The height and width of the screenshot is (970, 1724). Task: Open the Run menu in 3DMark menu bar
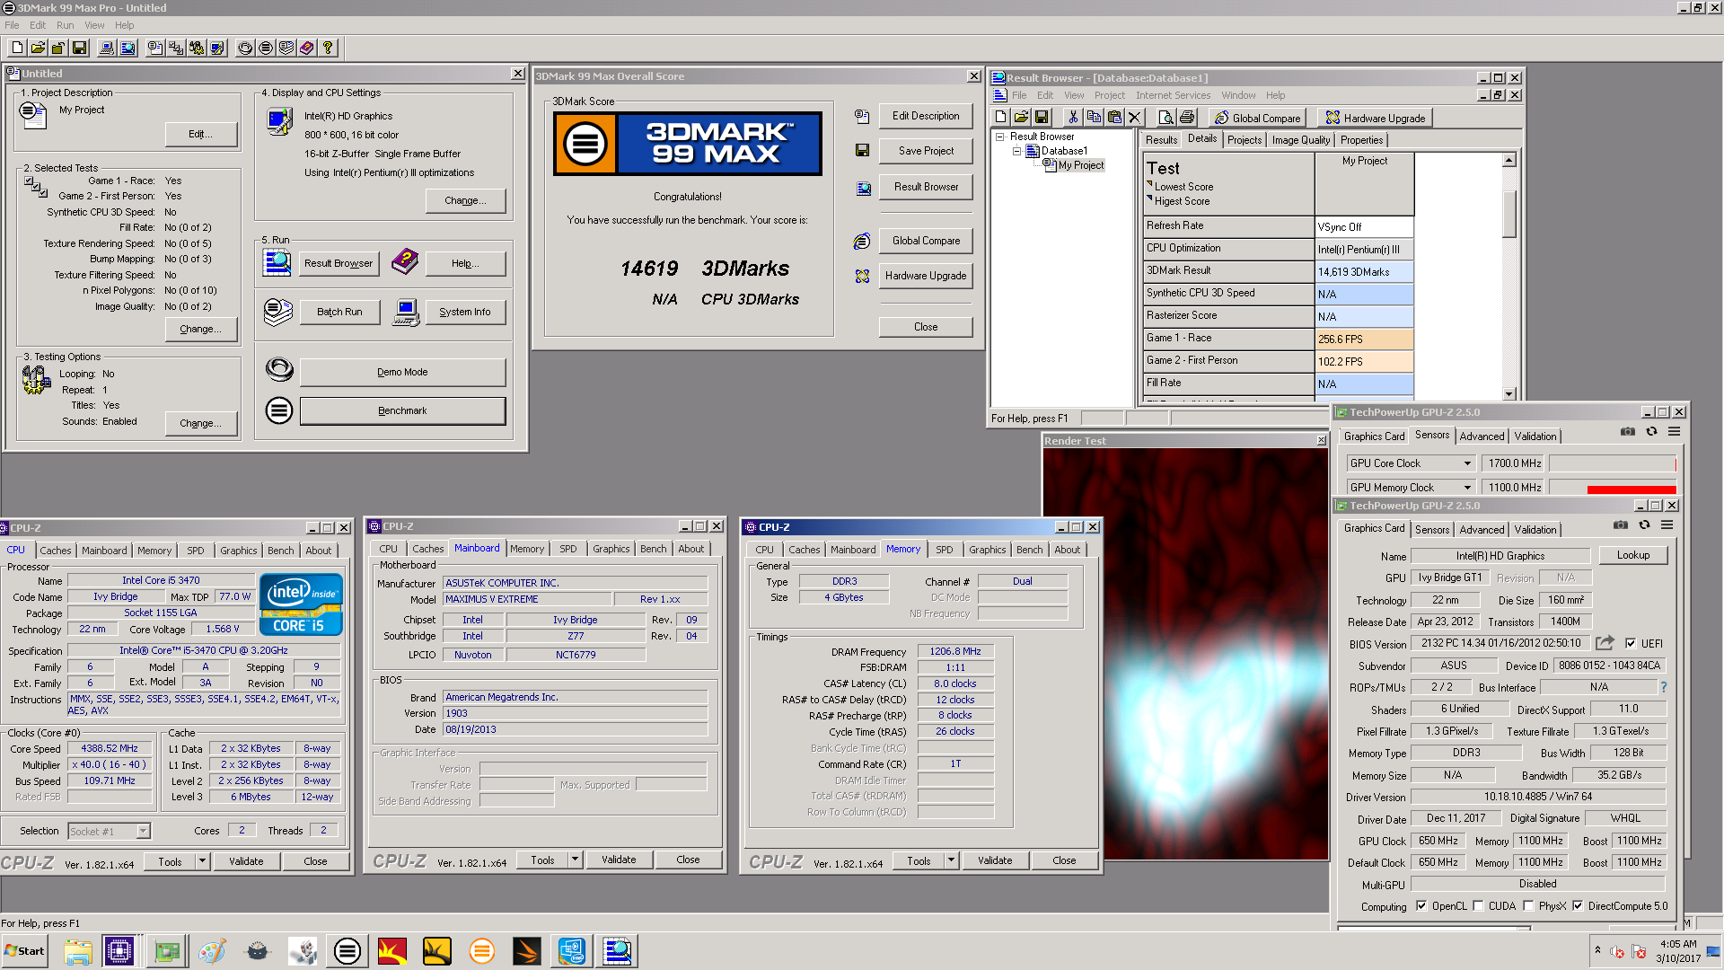tap(65, 25)
